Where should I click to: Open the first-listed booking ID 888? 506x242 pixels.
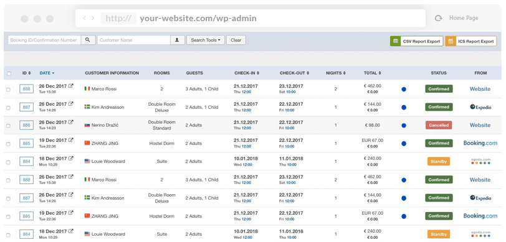point(26,89)
